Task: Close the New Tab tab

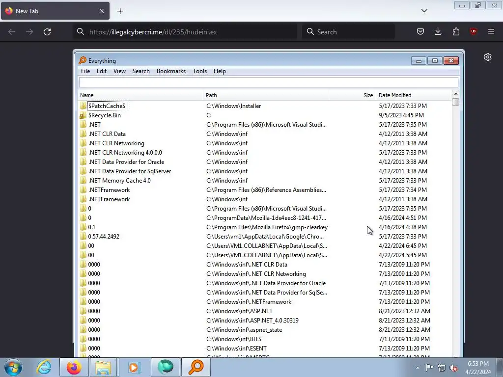Action: pos(101,11)
